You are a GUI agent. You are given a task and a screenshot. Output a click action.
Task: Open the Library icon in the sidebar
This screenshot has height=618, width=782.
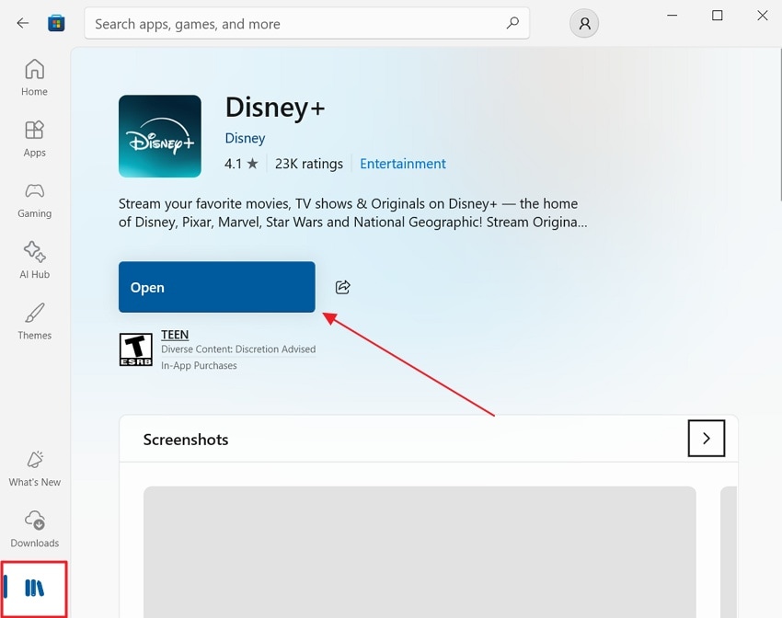34,588
